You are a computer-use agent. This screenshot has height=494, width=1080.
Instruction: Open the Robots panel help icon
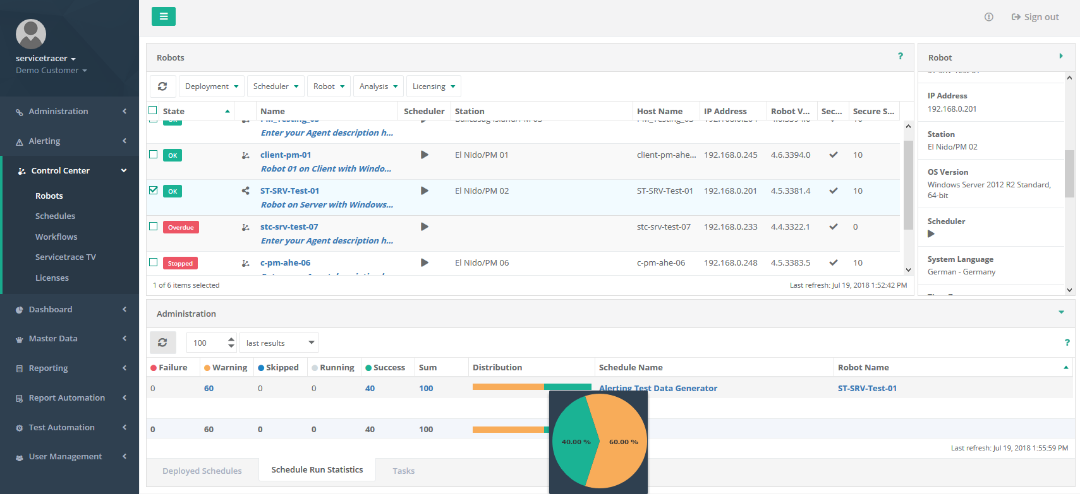[901, 56]
